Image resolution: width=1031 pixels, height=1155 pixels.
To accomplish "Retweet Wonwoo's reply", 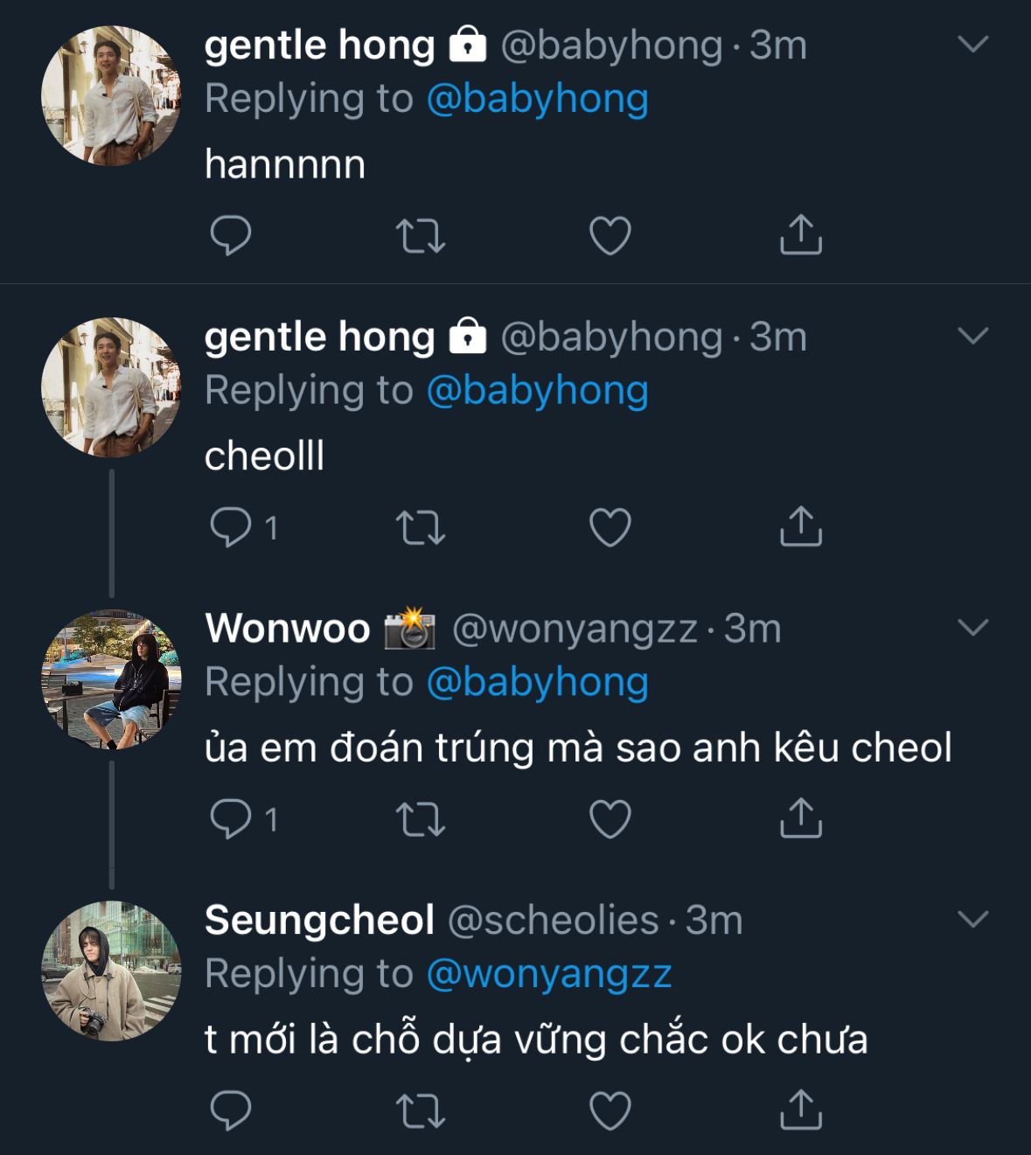I will point(421,819).
